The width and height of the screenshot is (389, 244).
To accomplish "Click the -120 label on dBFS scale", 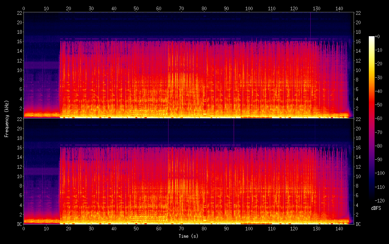I will [x=380, y=200].
